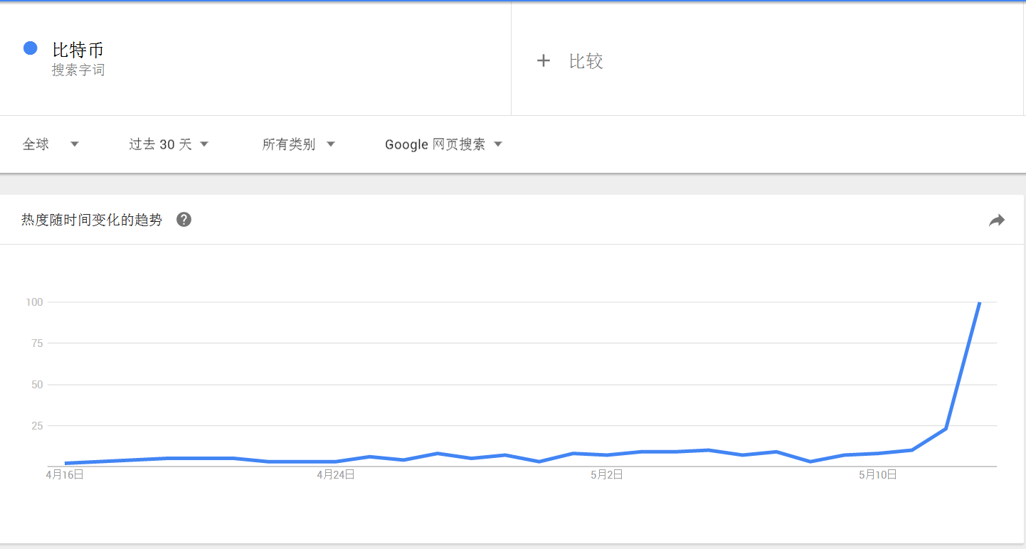The height and width of the screenshot is (549, 1026).
Task: Click the 5月2日 date label on axis
Action: click(607, 474)
